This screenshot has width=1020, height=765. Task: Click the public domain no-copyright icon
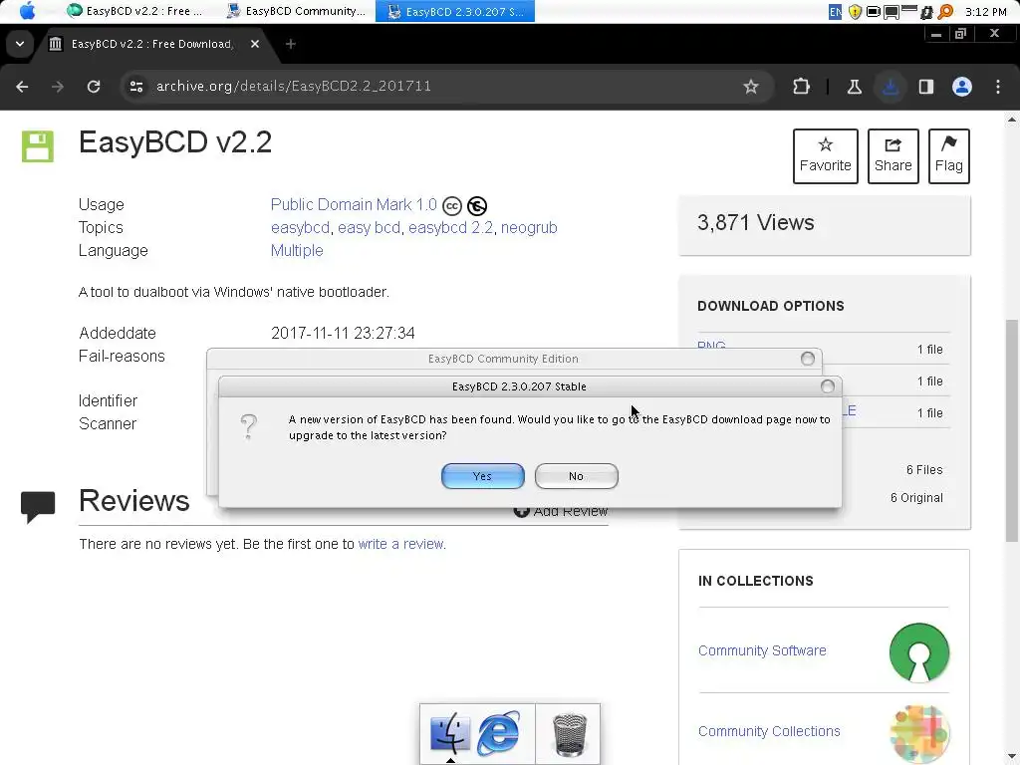click(x=477, y=206)
